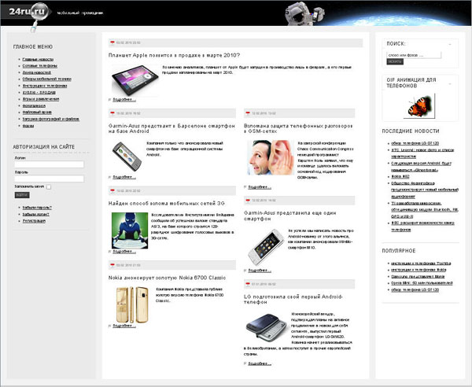
Task: Open 'инструкции к телефонам Toshiba' popular link
Action: point(421,264)
